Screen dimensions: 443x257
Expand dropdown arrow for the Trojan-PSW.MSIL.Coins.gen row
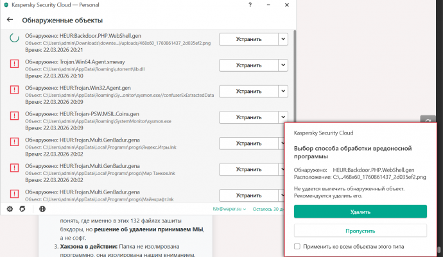pos(283,117)
